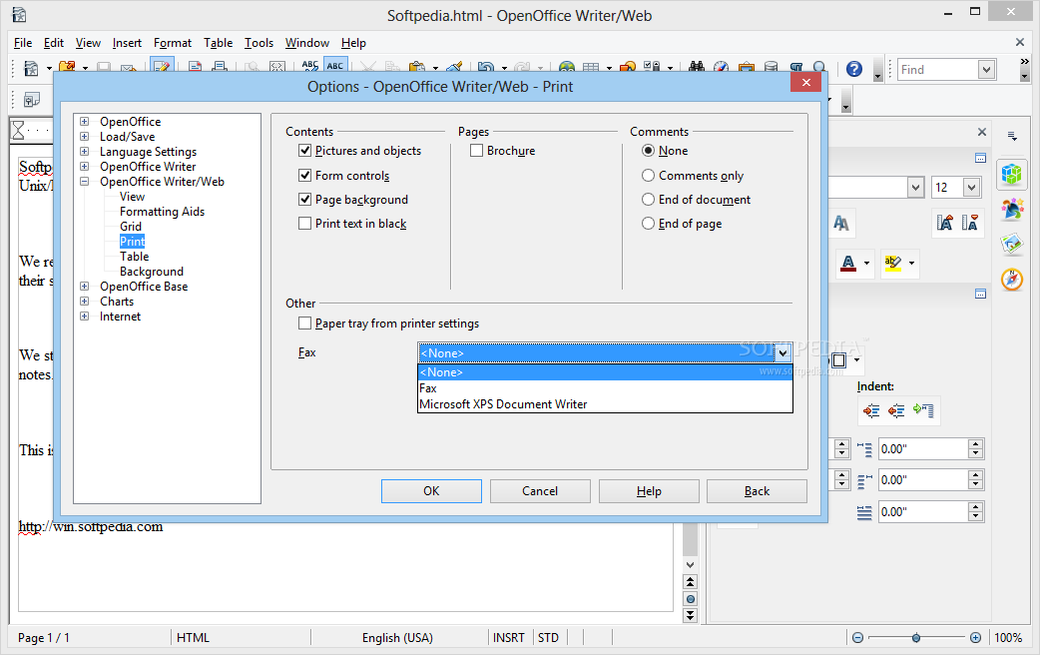Click the Cancel button
The width and height of the screenshot is (1040, 655).
[540, 491]
